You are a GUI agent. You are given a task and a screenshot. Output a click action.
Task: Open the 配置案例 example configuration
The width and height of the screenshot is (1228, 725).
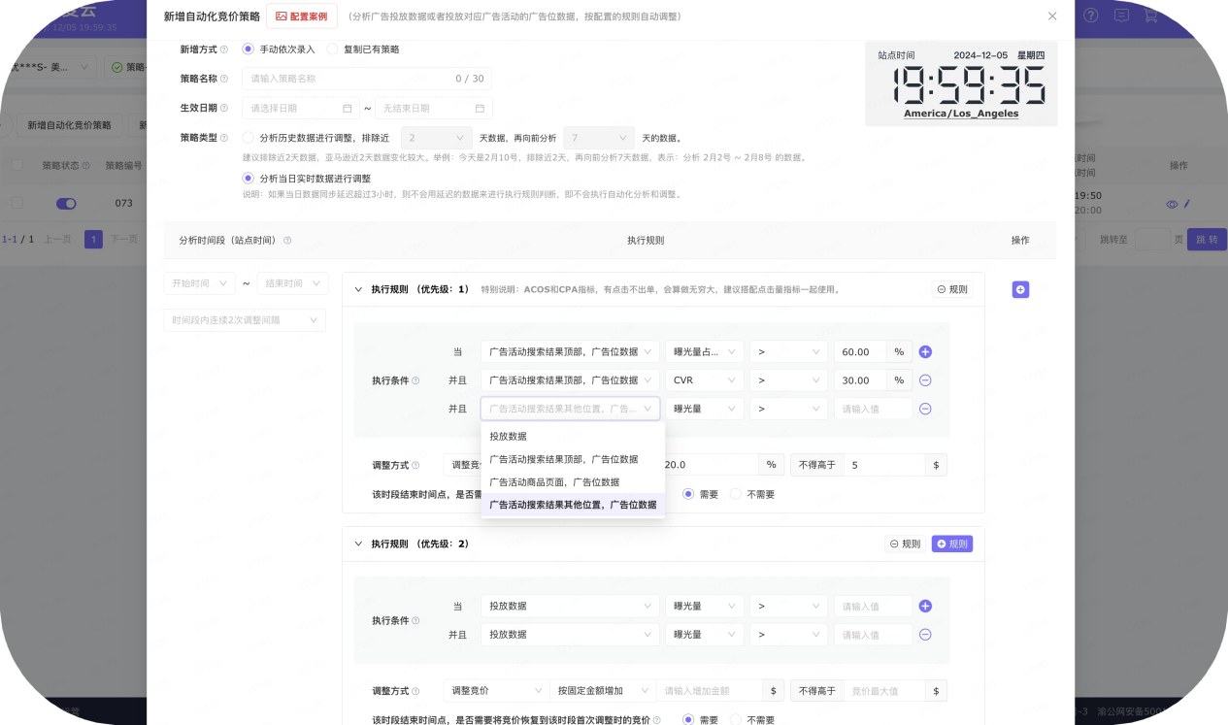click(301, 16)
